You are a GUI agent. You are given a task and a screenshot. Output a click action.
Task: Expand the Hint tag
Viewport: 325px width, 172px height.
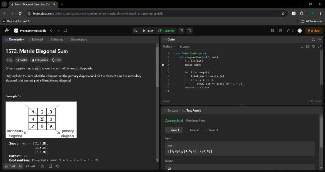[56, 60]
